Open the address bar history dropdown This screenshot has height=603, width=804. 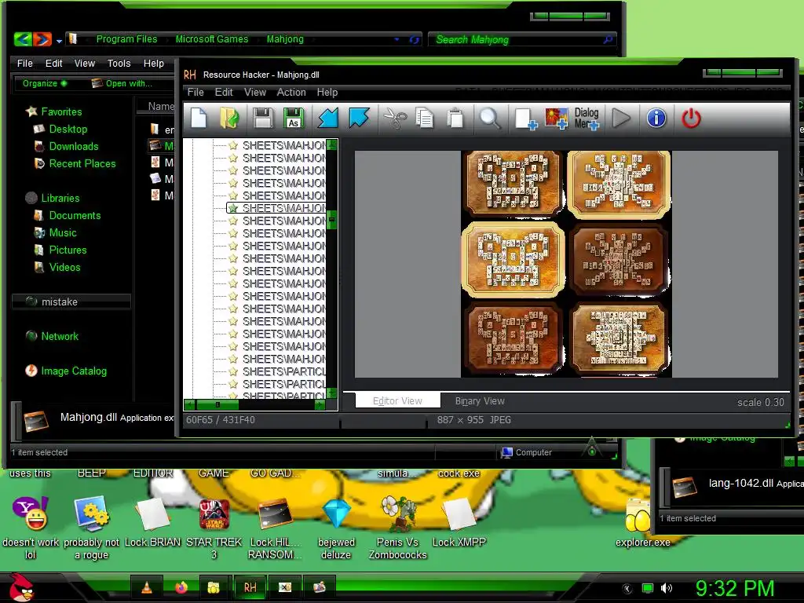pyautogui.click(x=397, y=39)
